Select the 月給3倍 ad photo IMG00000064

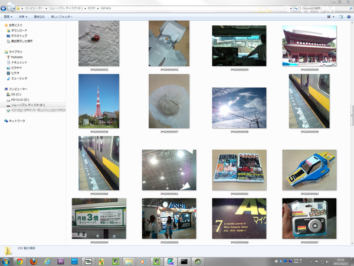(x=99, y=219)
